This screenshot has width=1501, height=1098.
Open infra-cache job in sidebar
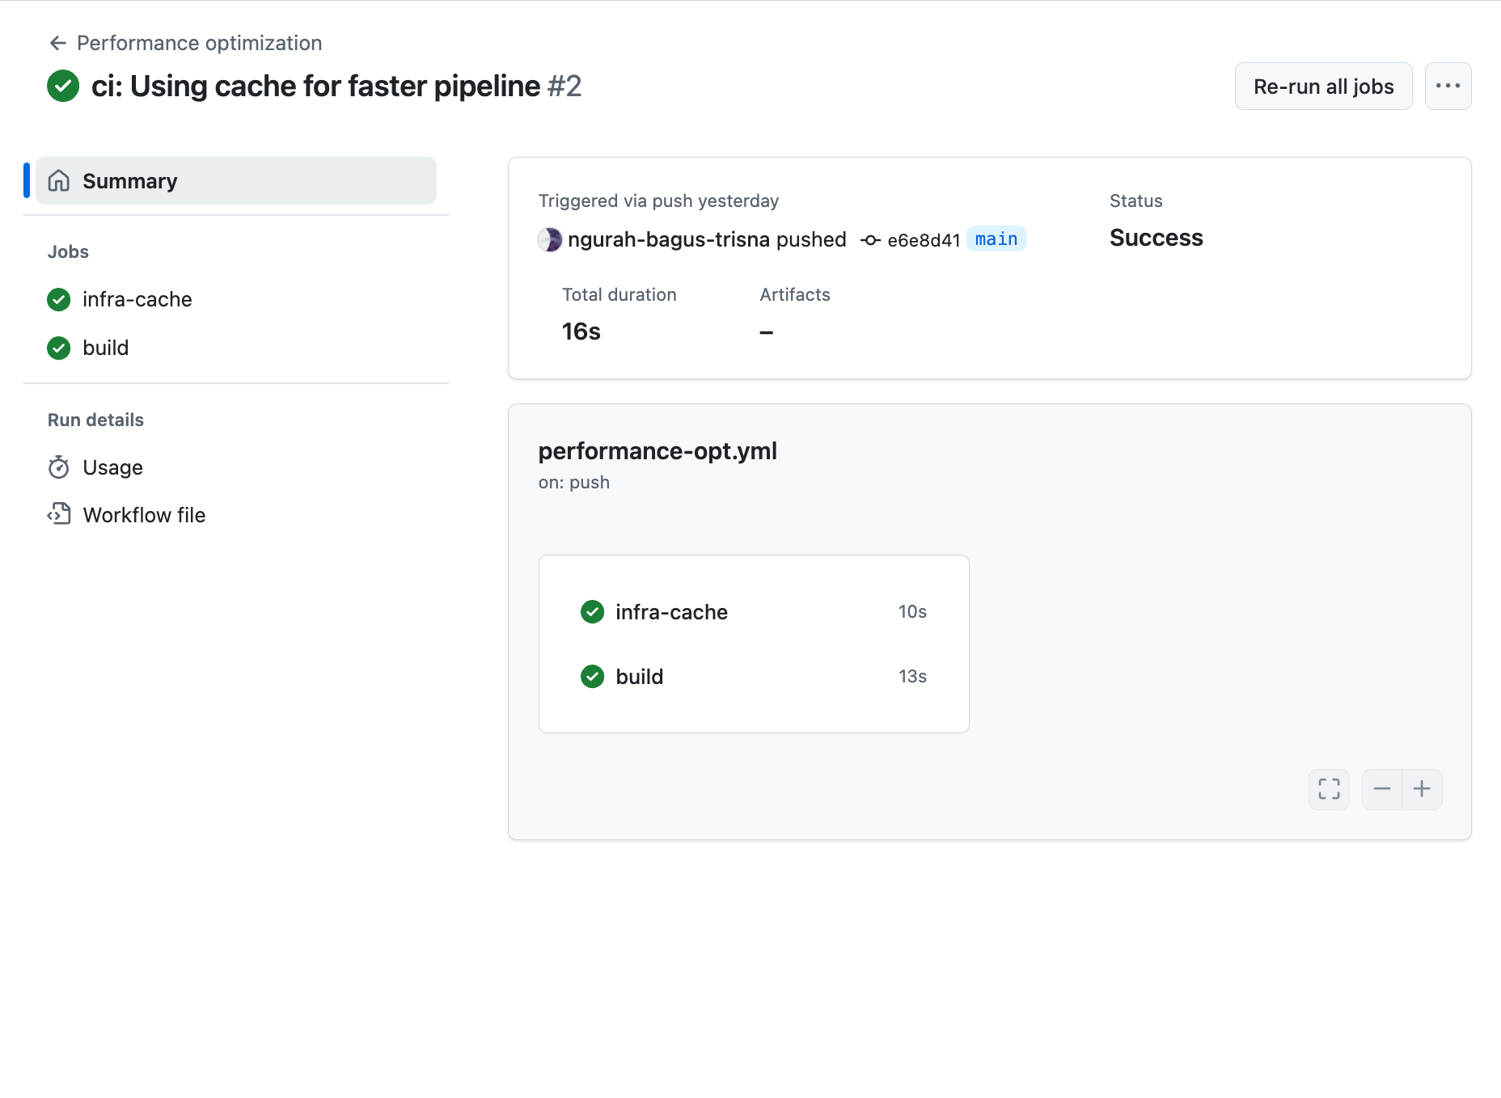[x=137, y=300]
